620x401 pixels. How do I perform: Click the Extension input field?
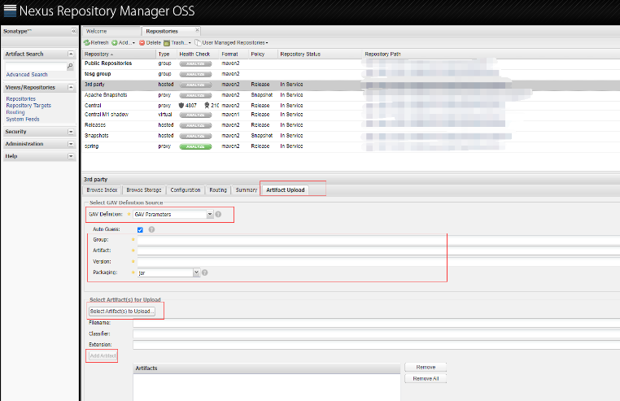pos(377,345)
